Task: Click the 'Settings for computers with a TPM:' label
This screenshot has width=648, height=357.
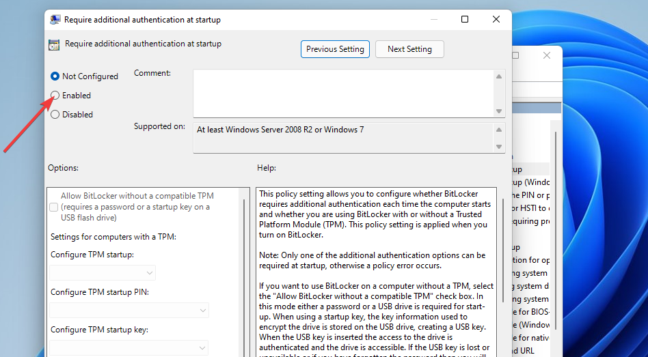Action: point(113,237)
